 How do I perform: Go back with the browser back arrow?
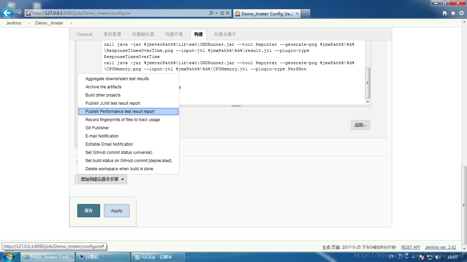[7, 13]
